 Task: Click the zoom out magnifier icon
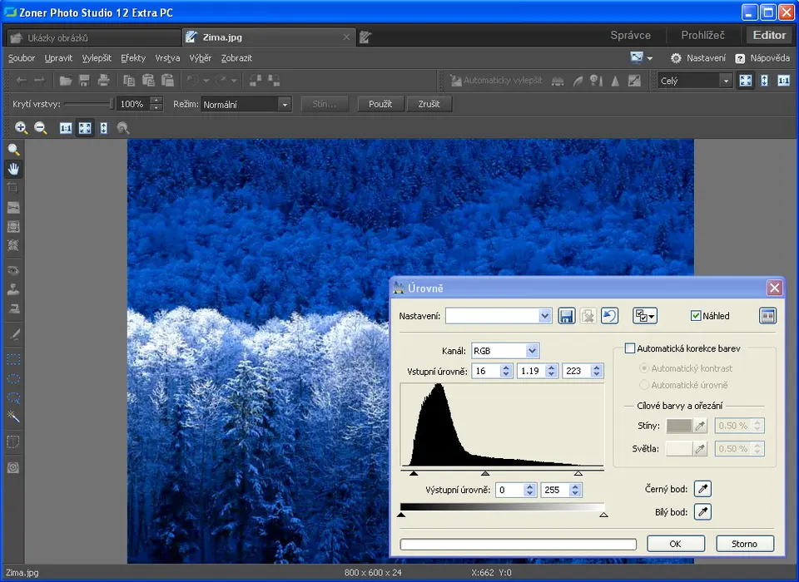[41, 128]
